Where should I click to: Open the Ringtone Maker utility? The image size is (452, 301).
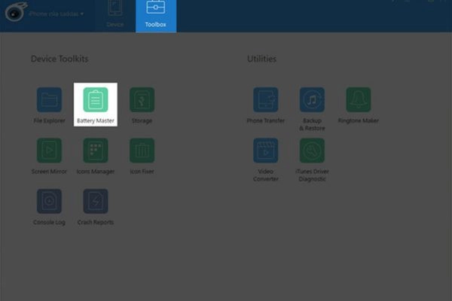coord(358,99)
